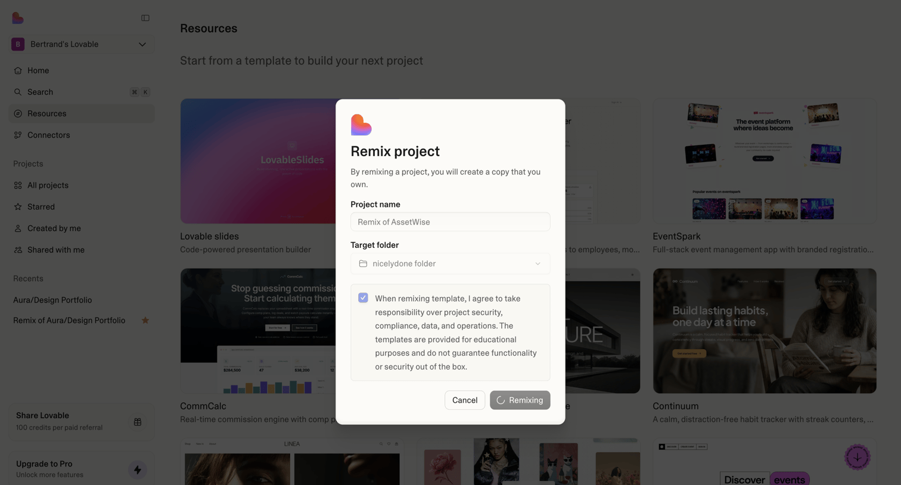Click Upgrade to Pro
The width and height of the screenshot is (901, 485).
pos(44,464)
